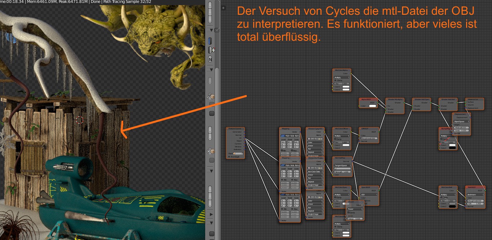The image size is (492, 240).
Task: Click the GGX distribution selector in SpecBSDF
Action: (x=369, y=195)
